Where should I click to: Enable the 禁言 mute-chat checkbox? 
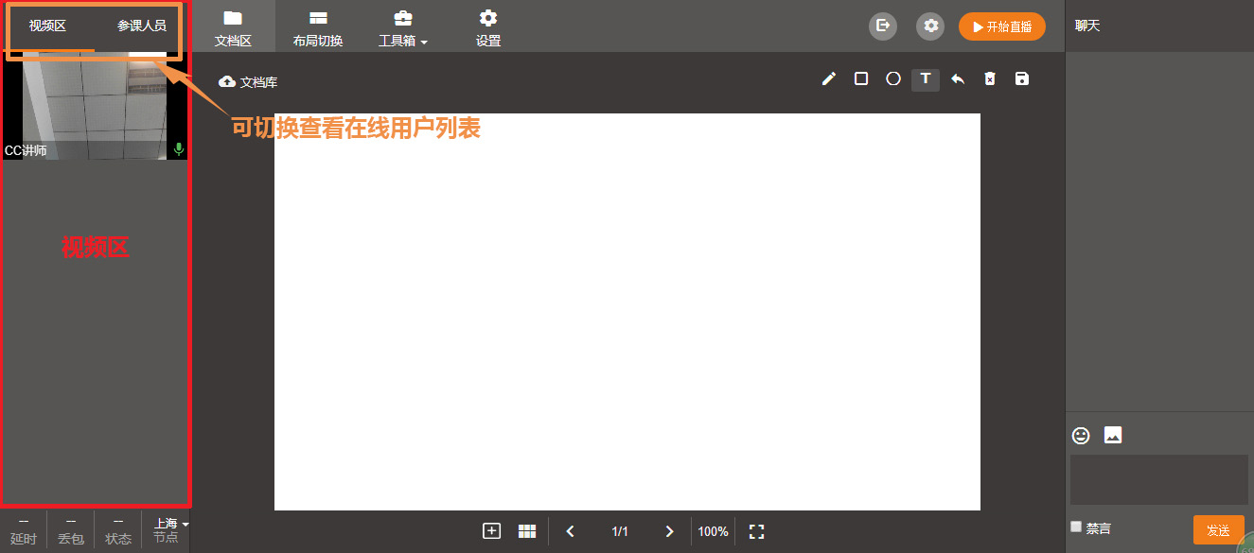[x=1076, y=527]
